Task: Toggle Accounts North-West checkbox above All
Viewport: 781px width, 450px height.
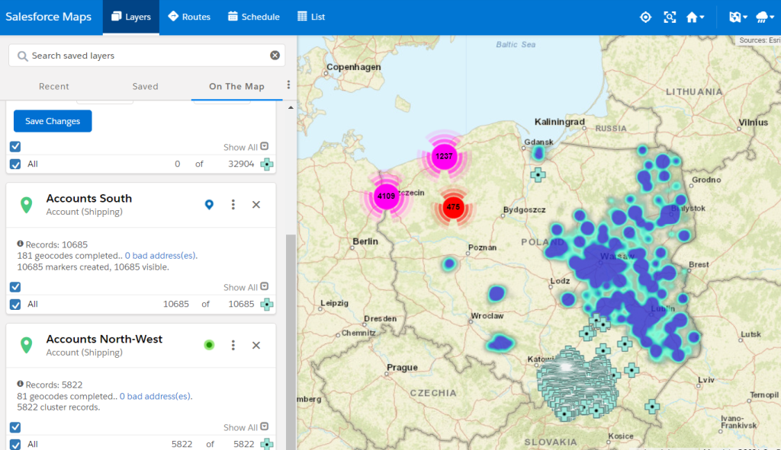Action: (x=15, y=427)
